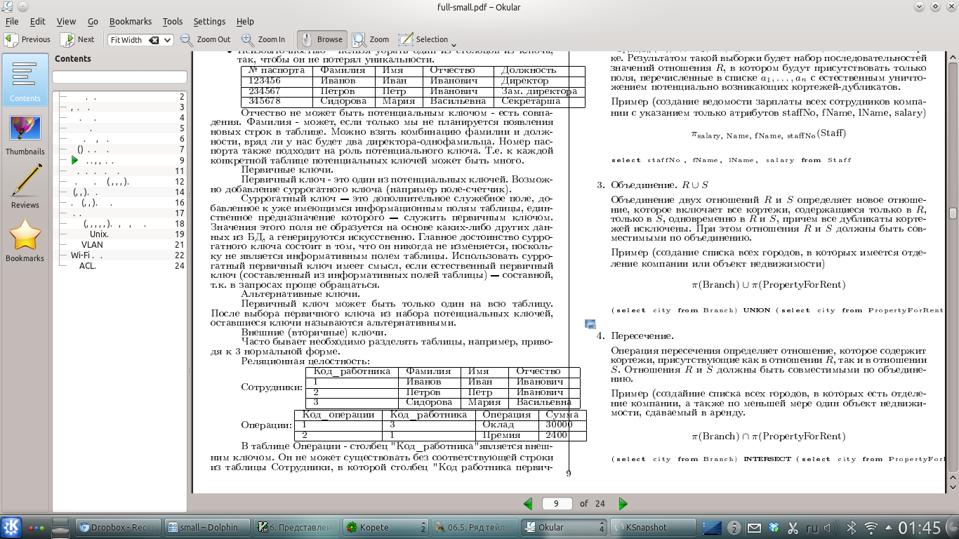Click the Zoom Out magnifier
The image size is (959, 539).
pos(206,39)
